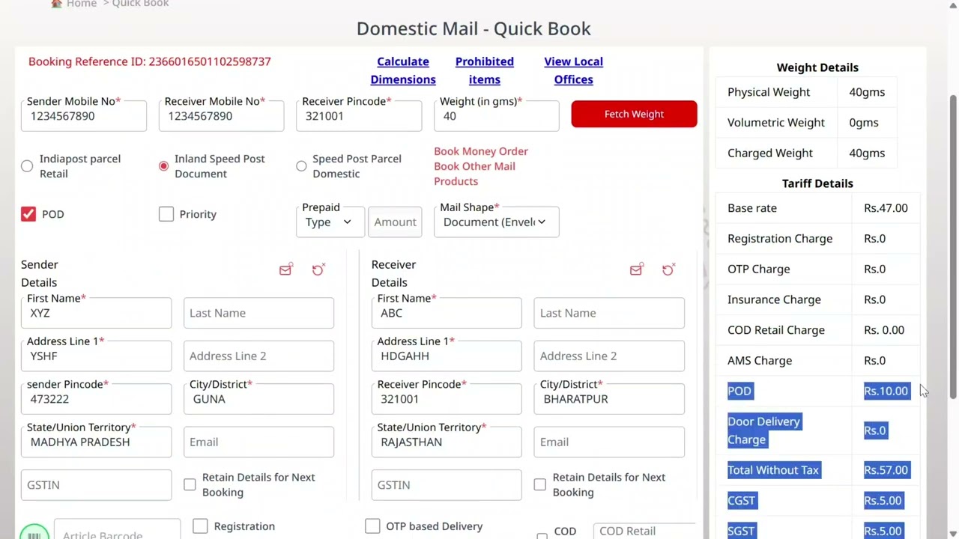Click Book Money Order link
This screenshot has height=539, width=959.
pyautogui.click(x=481, y=151)
